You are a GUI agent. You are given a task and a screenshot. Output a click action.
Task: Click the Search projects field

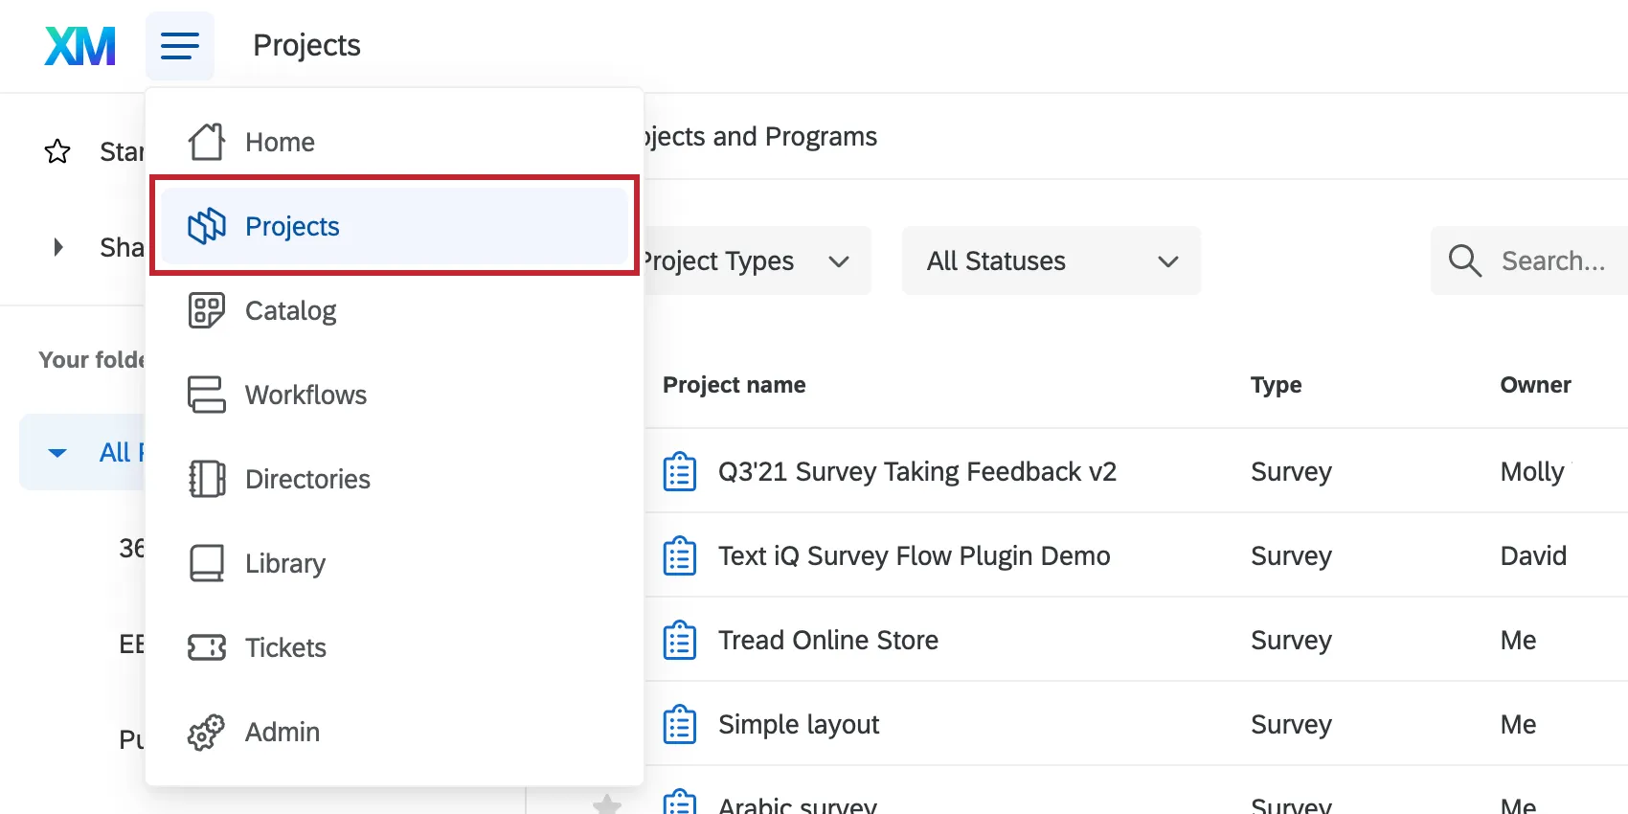[x=1551, y=260]
